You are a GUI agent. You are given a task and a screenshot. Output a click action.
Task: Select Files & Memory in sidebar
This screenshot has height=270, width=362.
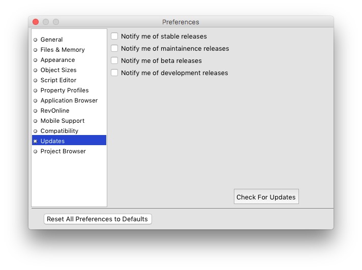(63, 50)
